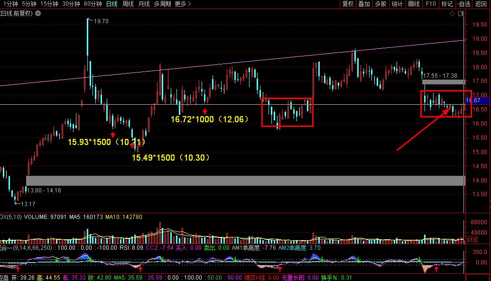Click the AM1乖离度: -7.76 label
The width and height of the screenshot is (491, 281).
pos(254,248)
